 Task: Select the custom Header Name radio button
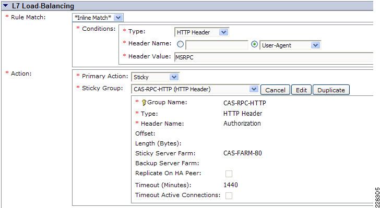[x=180, y=44]
